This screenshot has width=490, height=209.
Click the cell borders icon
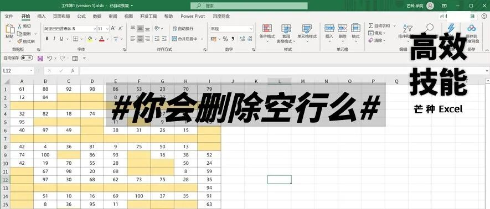[x=75, y=39]
